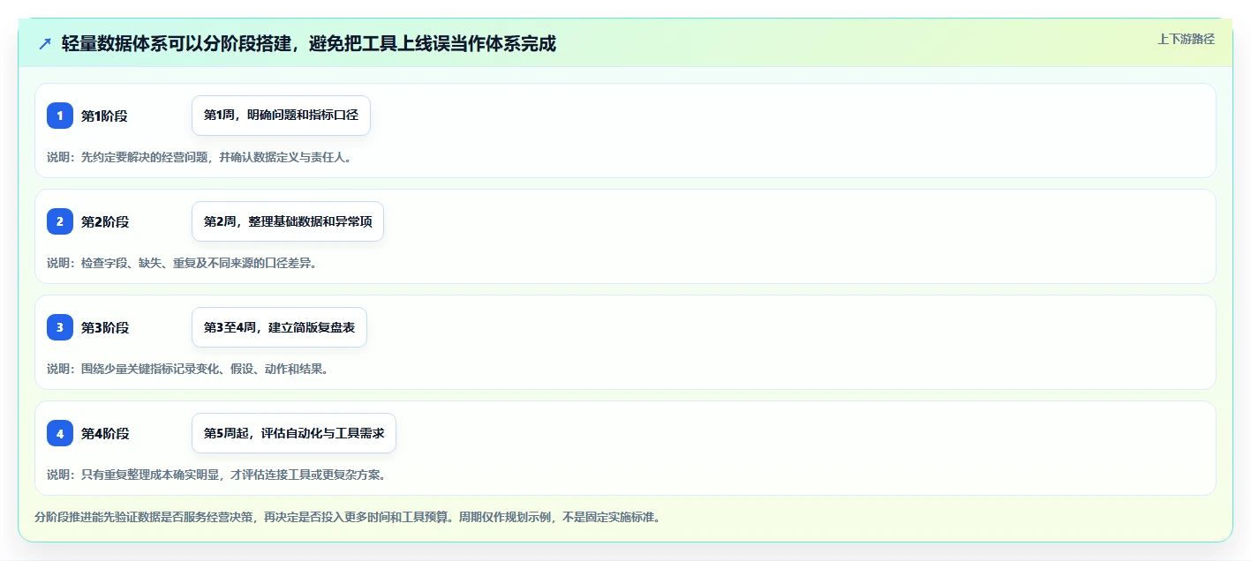Click the 第1周,明确问题和指标口径 chip
Screen dimensions: 1251x561
coord(281,116)
